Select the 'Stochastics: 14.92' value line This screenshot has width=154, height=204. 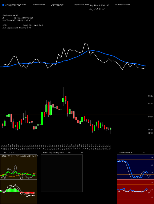(x=10, y=15)
